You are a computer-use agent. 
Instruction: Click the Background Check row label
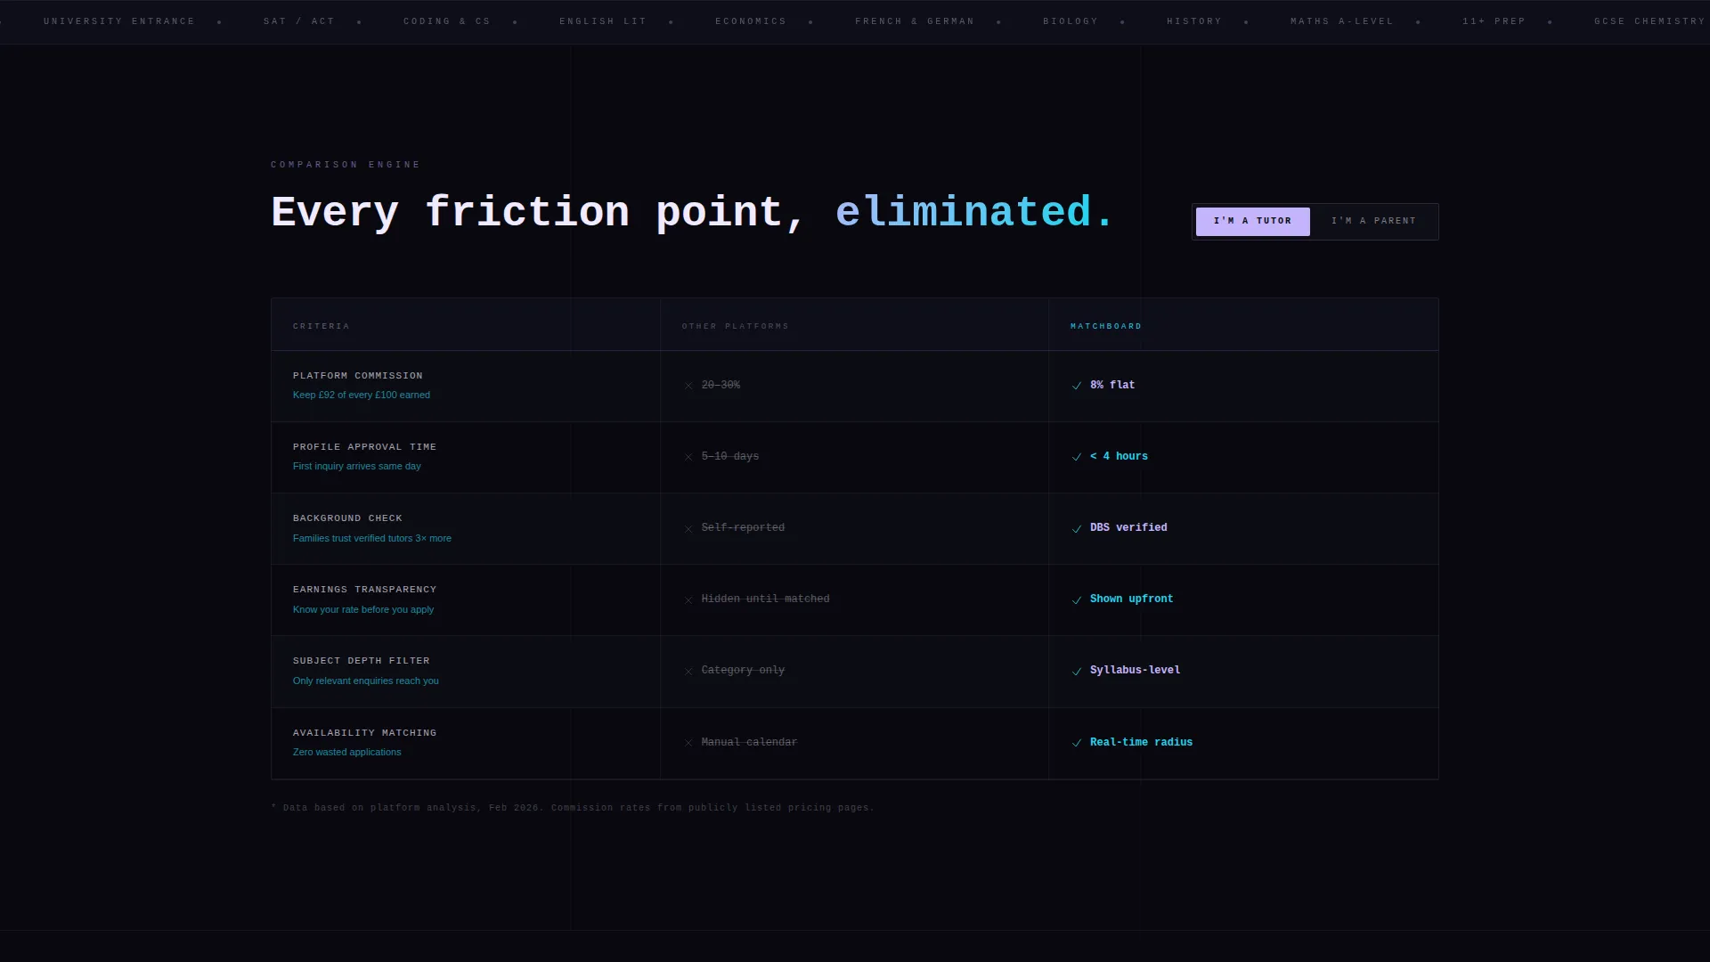pyautogui.click(x=347, y=518)
